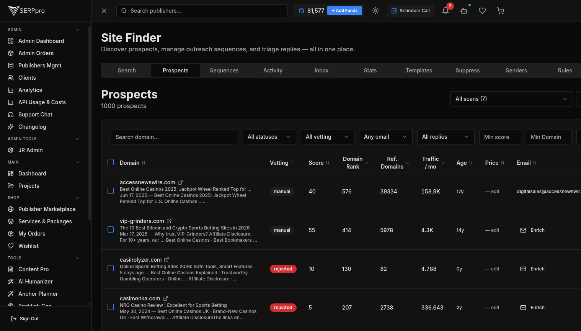Click the wishlist heart icon in the top bar
This screenshot has width=581, height=331.
tap(482, 10)
